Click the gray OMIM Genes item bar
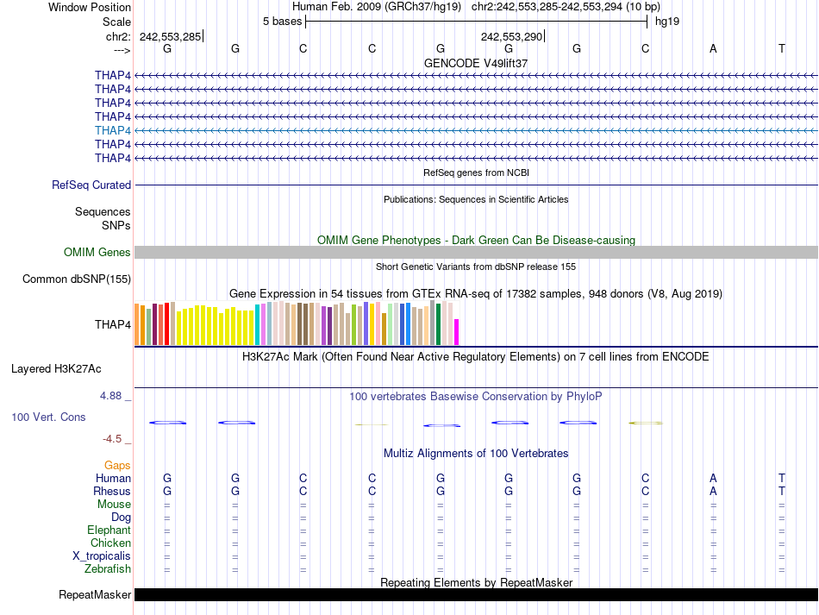This screenshot has width=819, height=615. (476, 252)
